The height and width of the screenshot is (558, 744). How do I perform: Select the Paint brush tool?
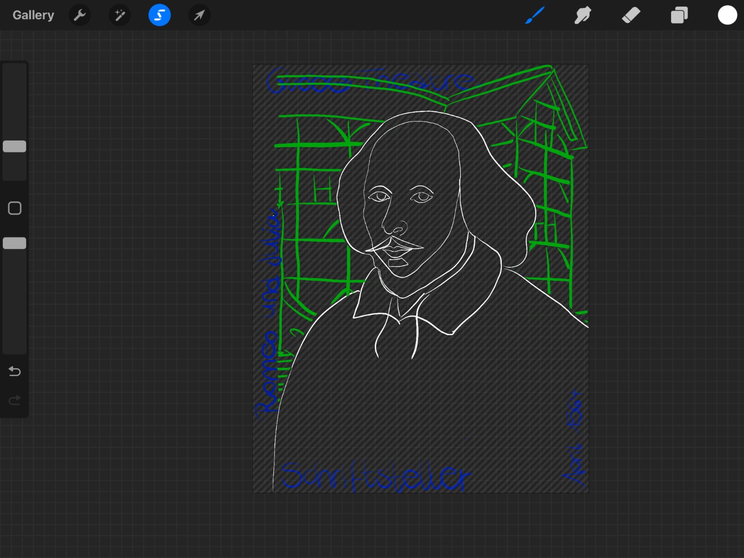(x=535, y=15)
